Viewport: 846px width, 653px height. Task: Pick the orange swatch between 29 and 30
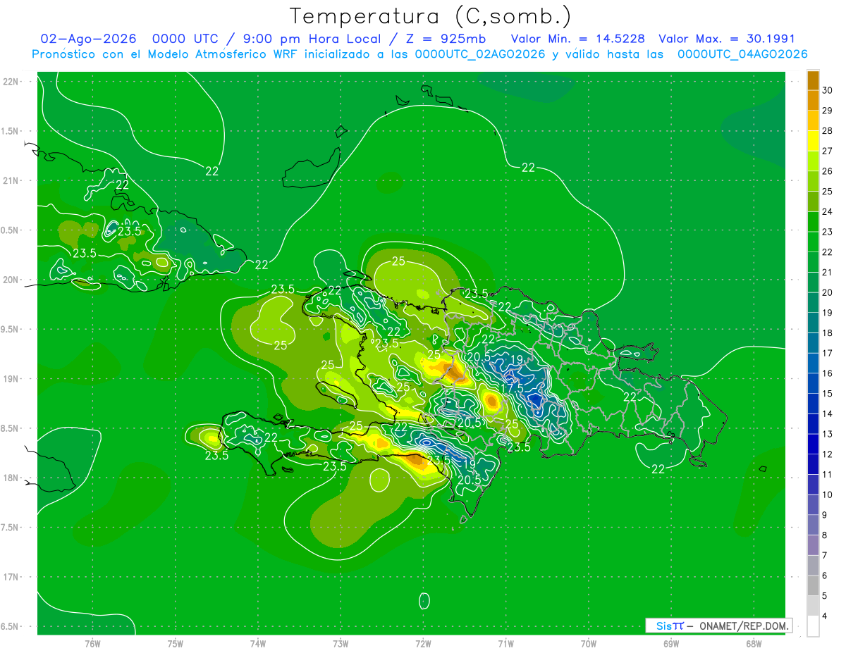pyautogui.click(x=813, y=100)
